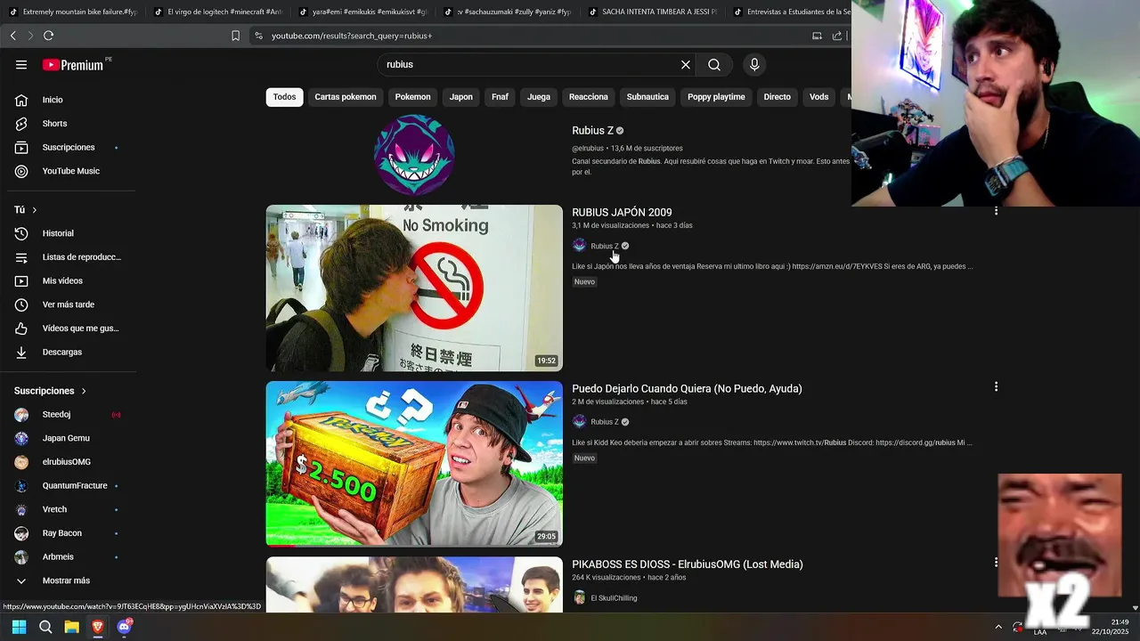Bookmark this page using the bookmark icon
The image size is (1140, 641).
click(x=235, y=36)
